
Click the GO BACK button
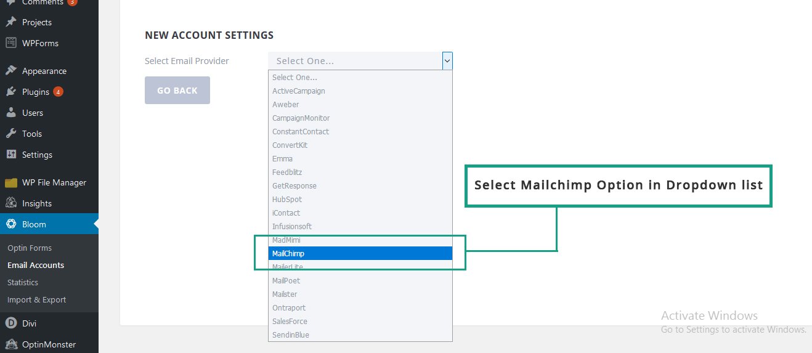(x=177, y=90)
